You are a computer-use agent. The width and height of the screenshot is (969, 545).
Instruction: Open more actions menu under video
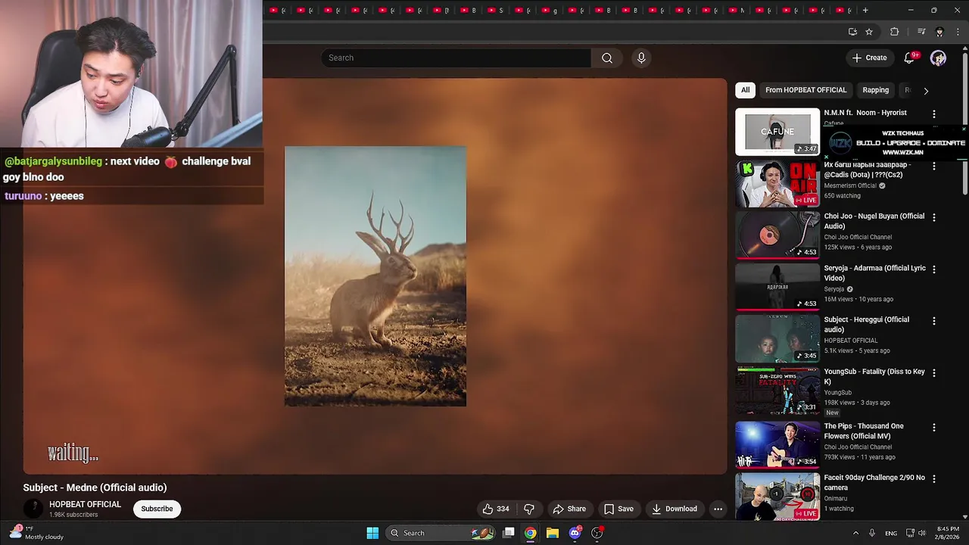click(x=718, y=509)
